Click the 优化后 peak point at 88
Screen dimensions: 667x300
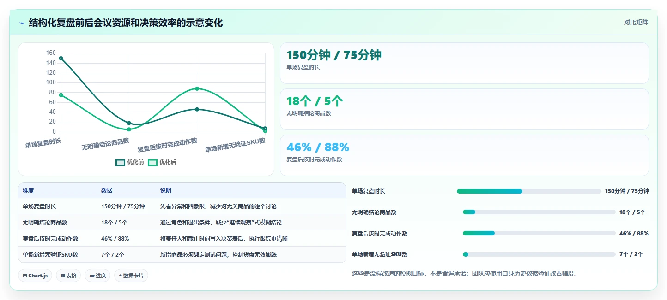(x=197, y=88)
